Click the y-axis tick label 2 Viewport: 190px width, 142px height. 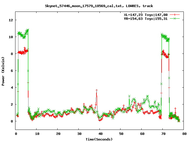12,104
